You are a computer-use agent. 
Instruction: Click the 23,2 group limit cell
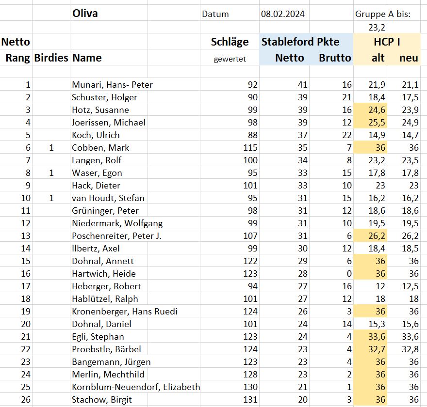(377, 28)
